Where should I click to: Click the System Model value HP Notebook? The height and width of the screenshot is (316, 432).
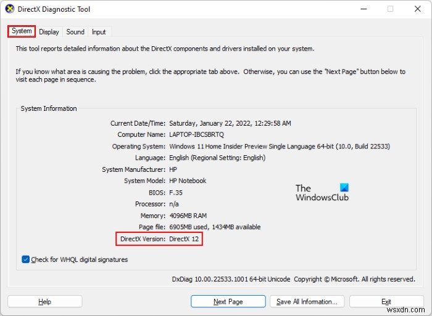point(188,180)
